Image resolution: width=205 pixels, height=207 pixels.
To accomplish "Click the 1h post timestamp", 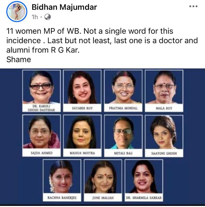I will [35, 17].
